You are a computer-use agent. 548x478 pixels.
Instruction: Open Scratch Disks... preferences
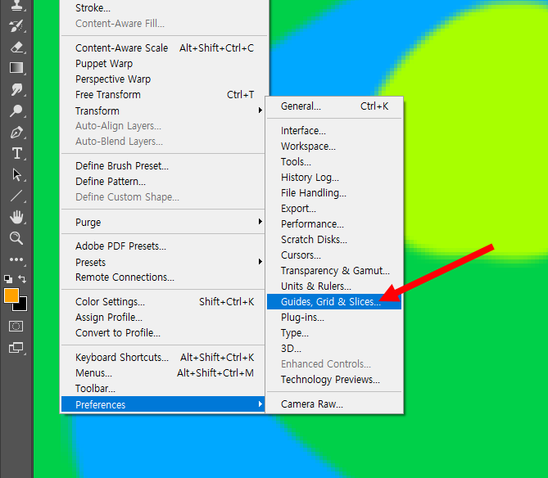pyautogui.click(x=334, y=239)
